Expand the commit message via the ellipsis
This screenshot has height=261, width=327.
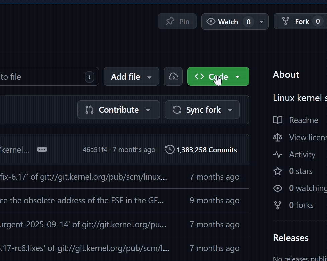[x=42, y=149]
